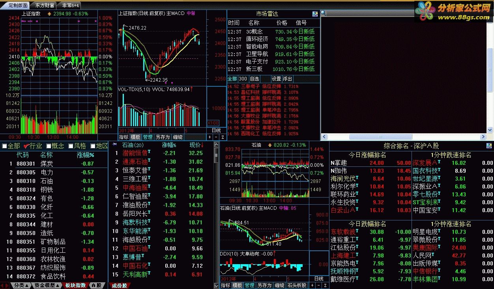Check the 地区 checkbox
494x289 pixels.
coord(93,146)
